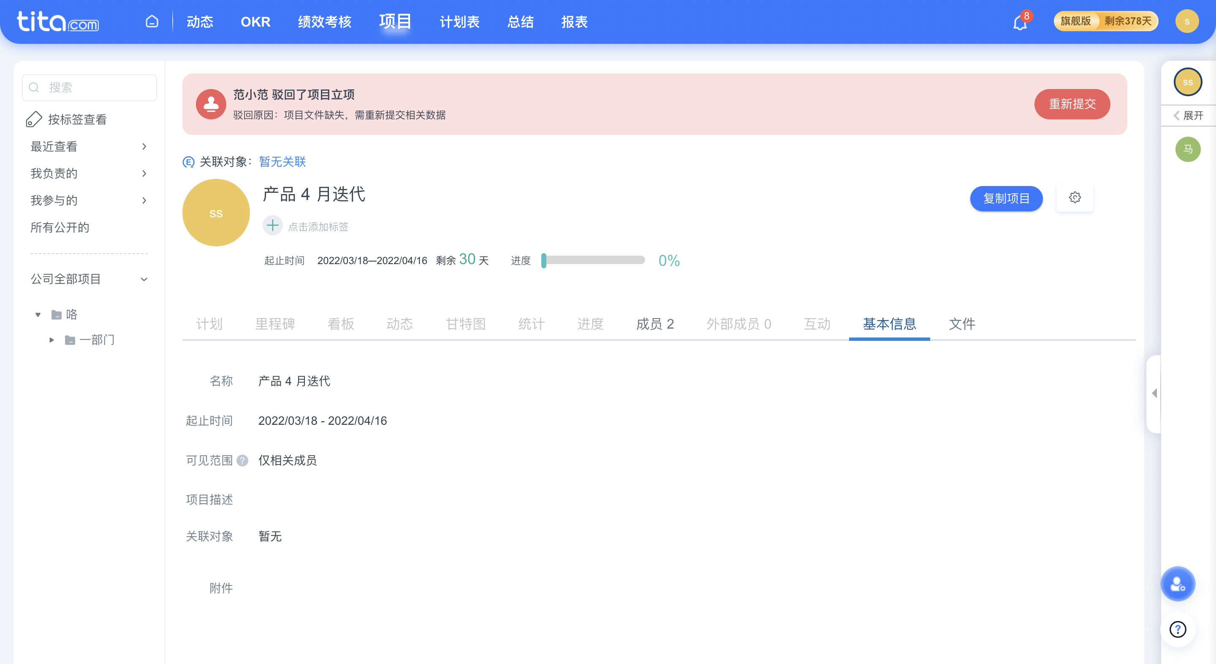The width and height of the screenshot is (1216, 664).
Task: Click the side collapse triangle handle
Action: tap(1154, 393)
